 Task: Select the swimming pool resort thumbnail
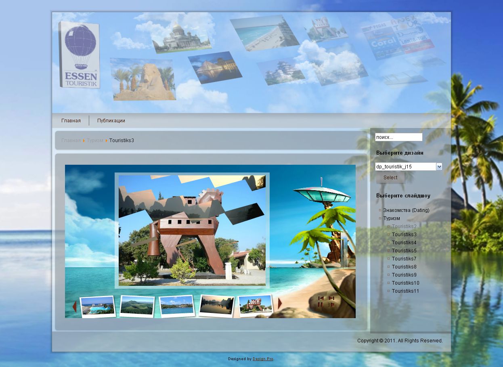click(98, 307)
